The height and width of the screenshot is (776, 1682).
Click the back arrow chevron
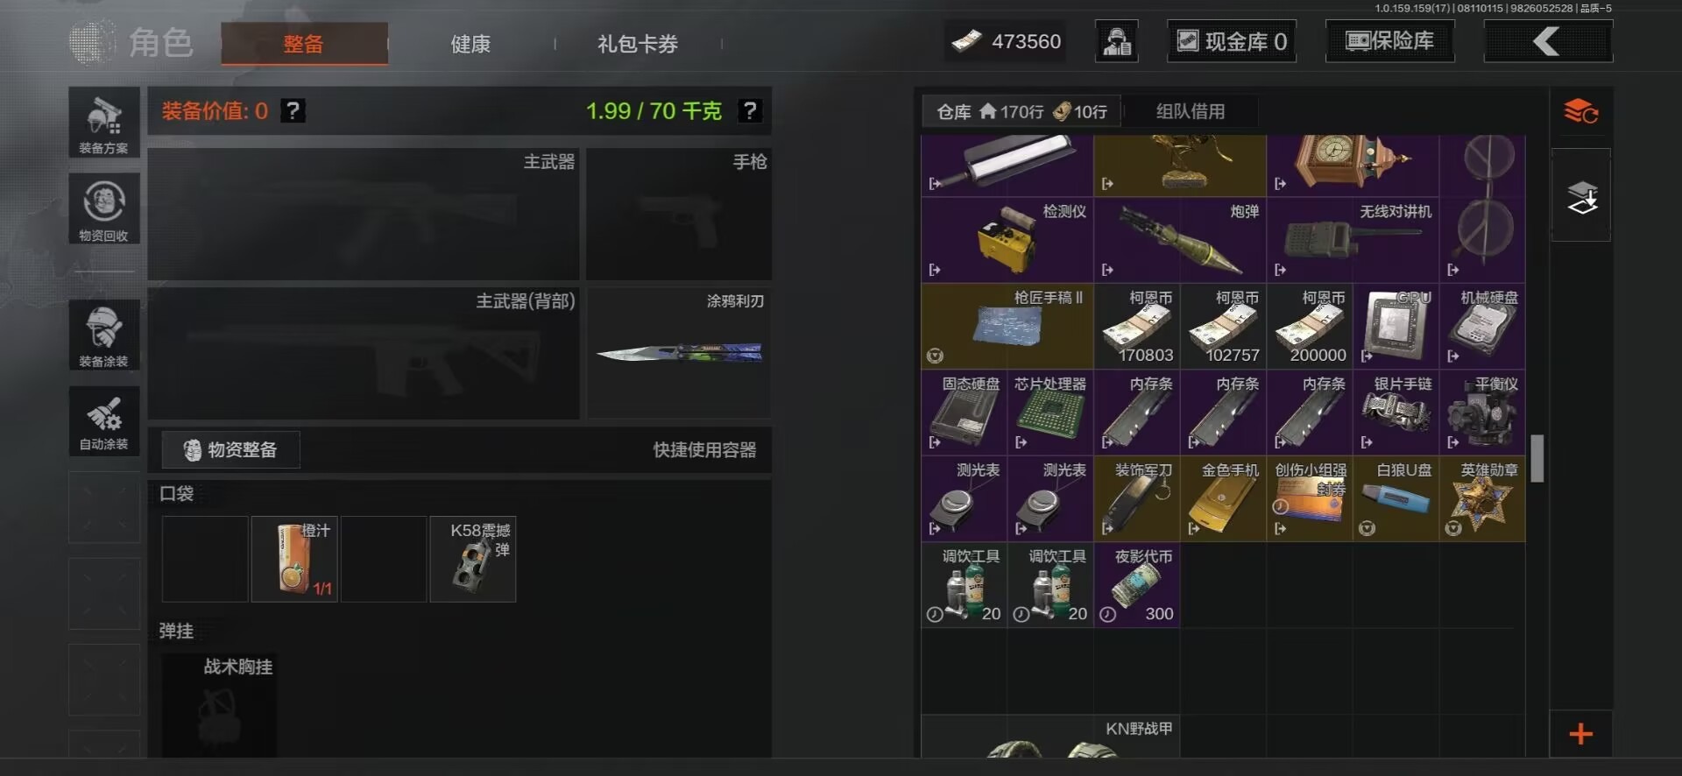(1548, 41)
